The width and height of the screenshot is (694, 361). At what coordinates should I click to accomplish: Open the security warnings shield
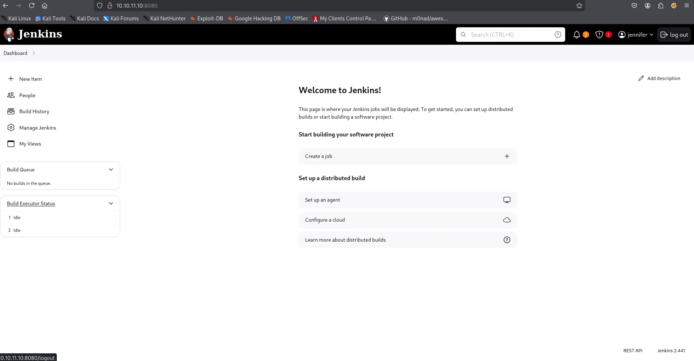tap(599, 35)
